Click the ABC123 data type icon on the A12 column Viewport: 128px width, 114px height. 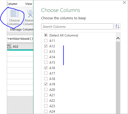(x=9, y=47)
